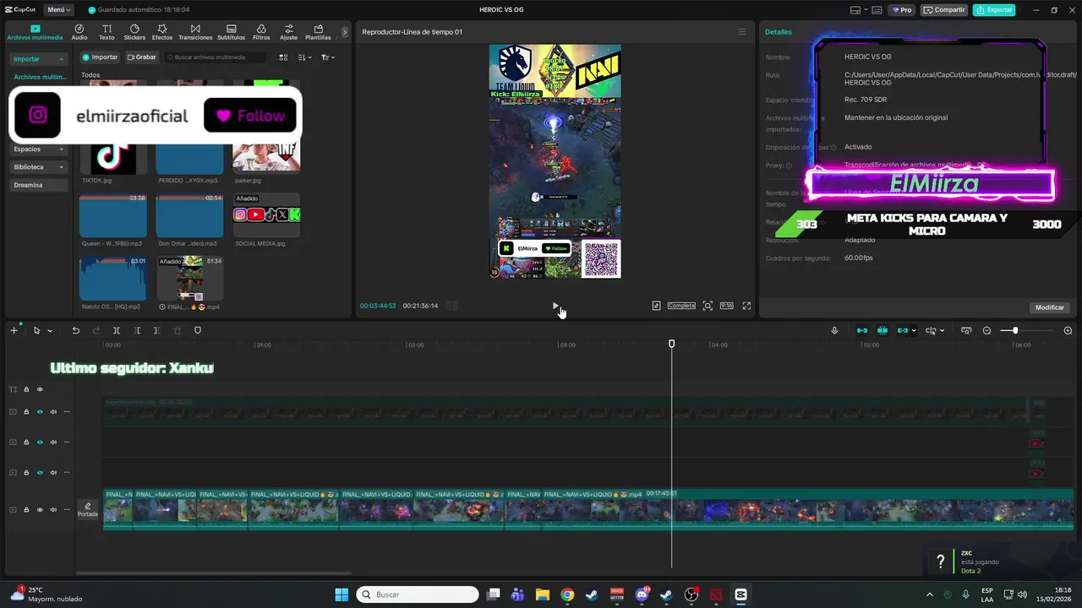Open the 9:16 aspect ratio selector
This screenshot has width=1082, height=608.
[726, 306]
